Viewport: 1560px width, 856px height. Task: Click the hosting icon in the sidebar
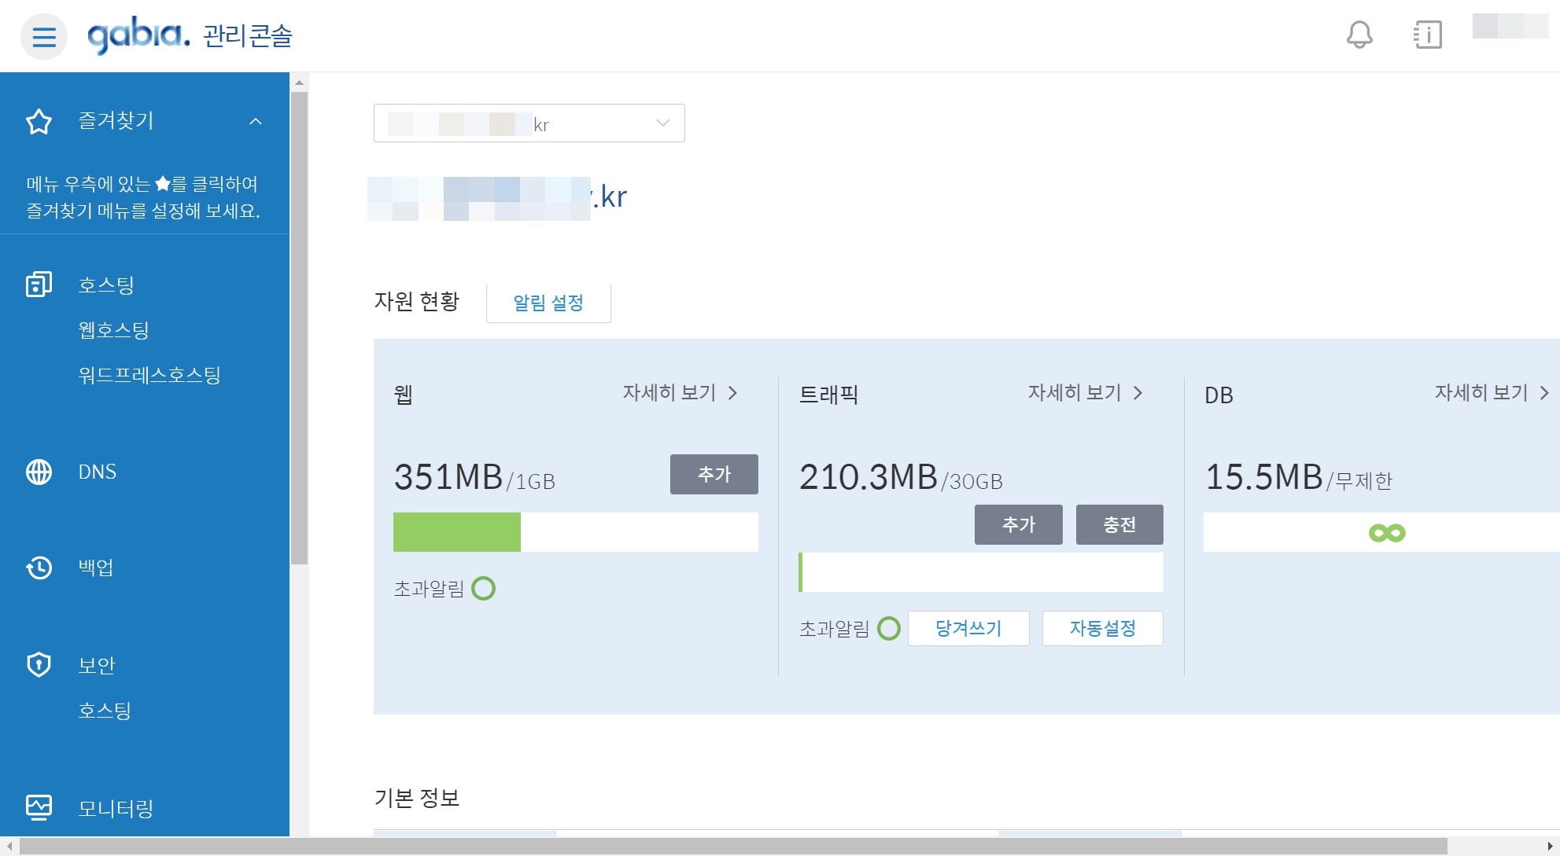point(39,284)
